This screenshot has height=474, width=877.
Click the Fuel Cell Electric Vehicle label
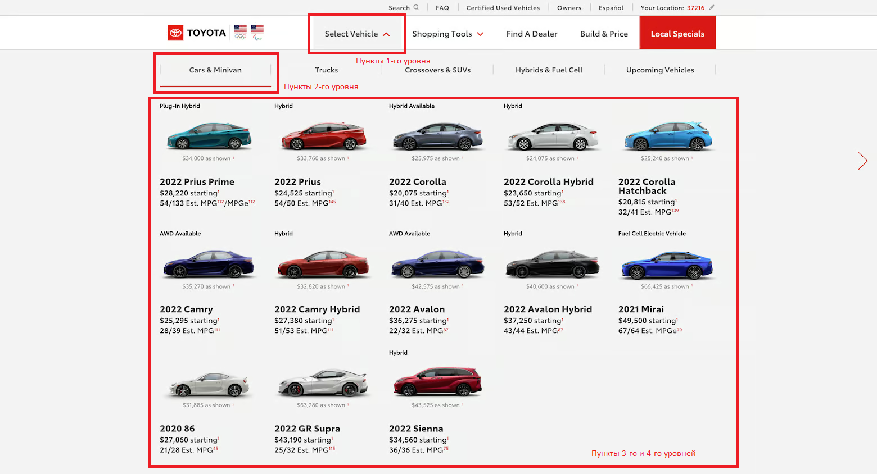pyautogui.click(x=652, y=234)
